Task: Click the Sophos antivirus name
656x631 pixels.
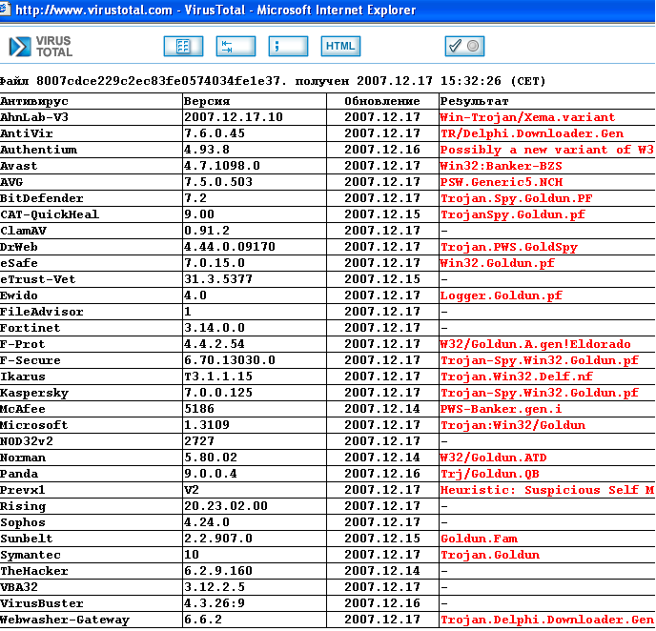Action: (23, 522)
